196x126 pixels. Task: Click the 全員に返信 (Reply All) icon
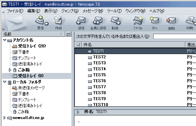tap(98, 21)
